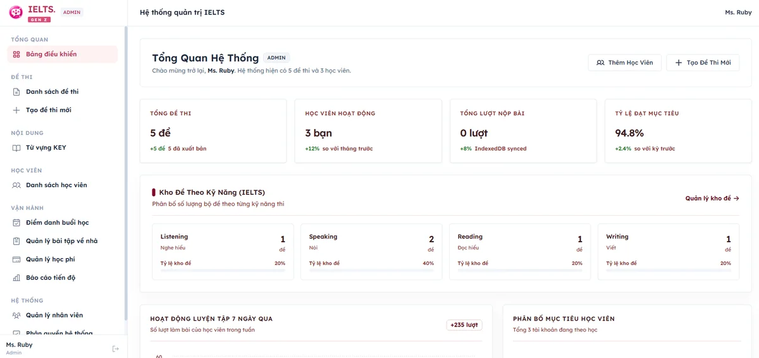Screen dimensions: 759x358
Task: Open Bảng điều khiển in the sidebar
Action: click(x=63, y=54)
